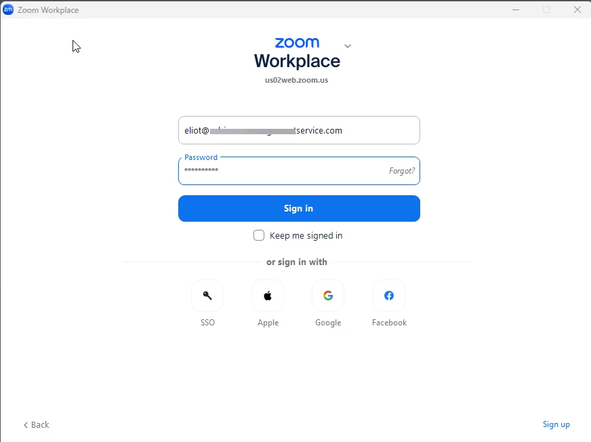Click the us02web.zoom.us domain text

pos(297,80)
